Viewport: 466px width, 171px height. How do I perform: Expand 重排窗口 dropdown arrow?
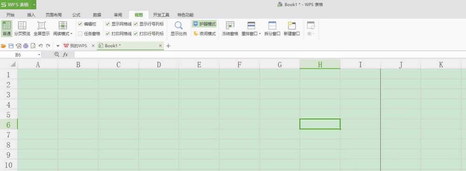pos(260,34)
